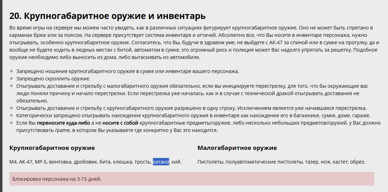
Task: Click the bullet "Запрещено скроллить оружие."
Action: (x=53, y=79)
